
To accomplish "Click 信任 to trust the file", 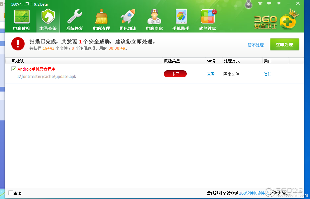I will tap(267, 74).
